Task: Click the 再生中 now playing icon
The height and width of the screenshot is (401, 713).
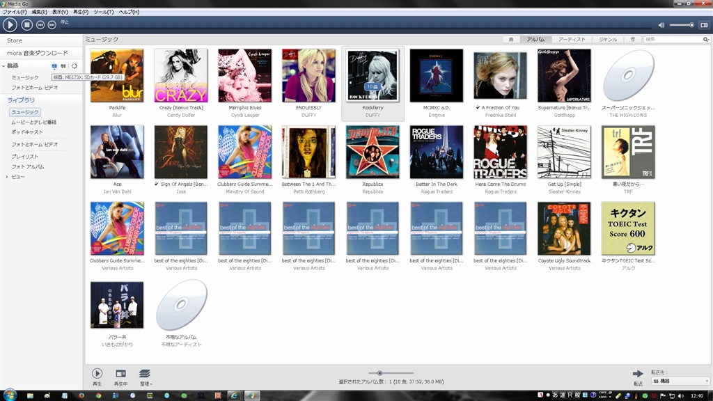Action: (120, 374)
